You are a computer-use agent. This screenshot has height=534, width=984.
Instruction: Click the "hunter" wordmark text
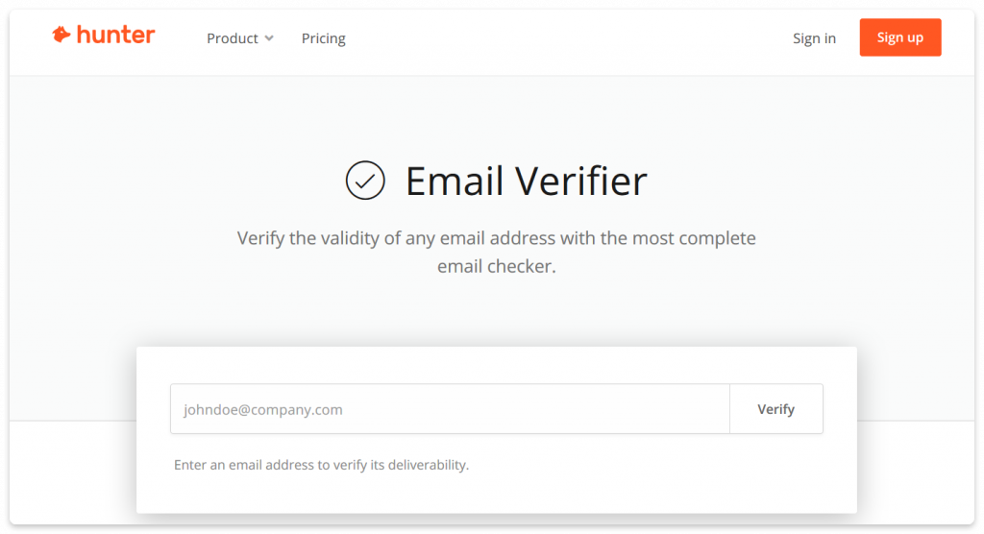115,36
